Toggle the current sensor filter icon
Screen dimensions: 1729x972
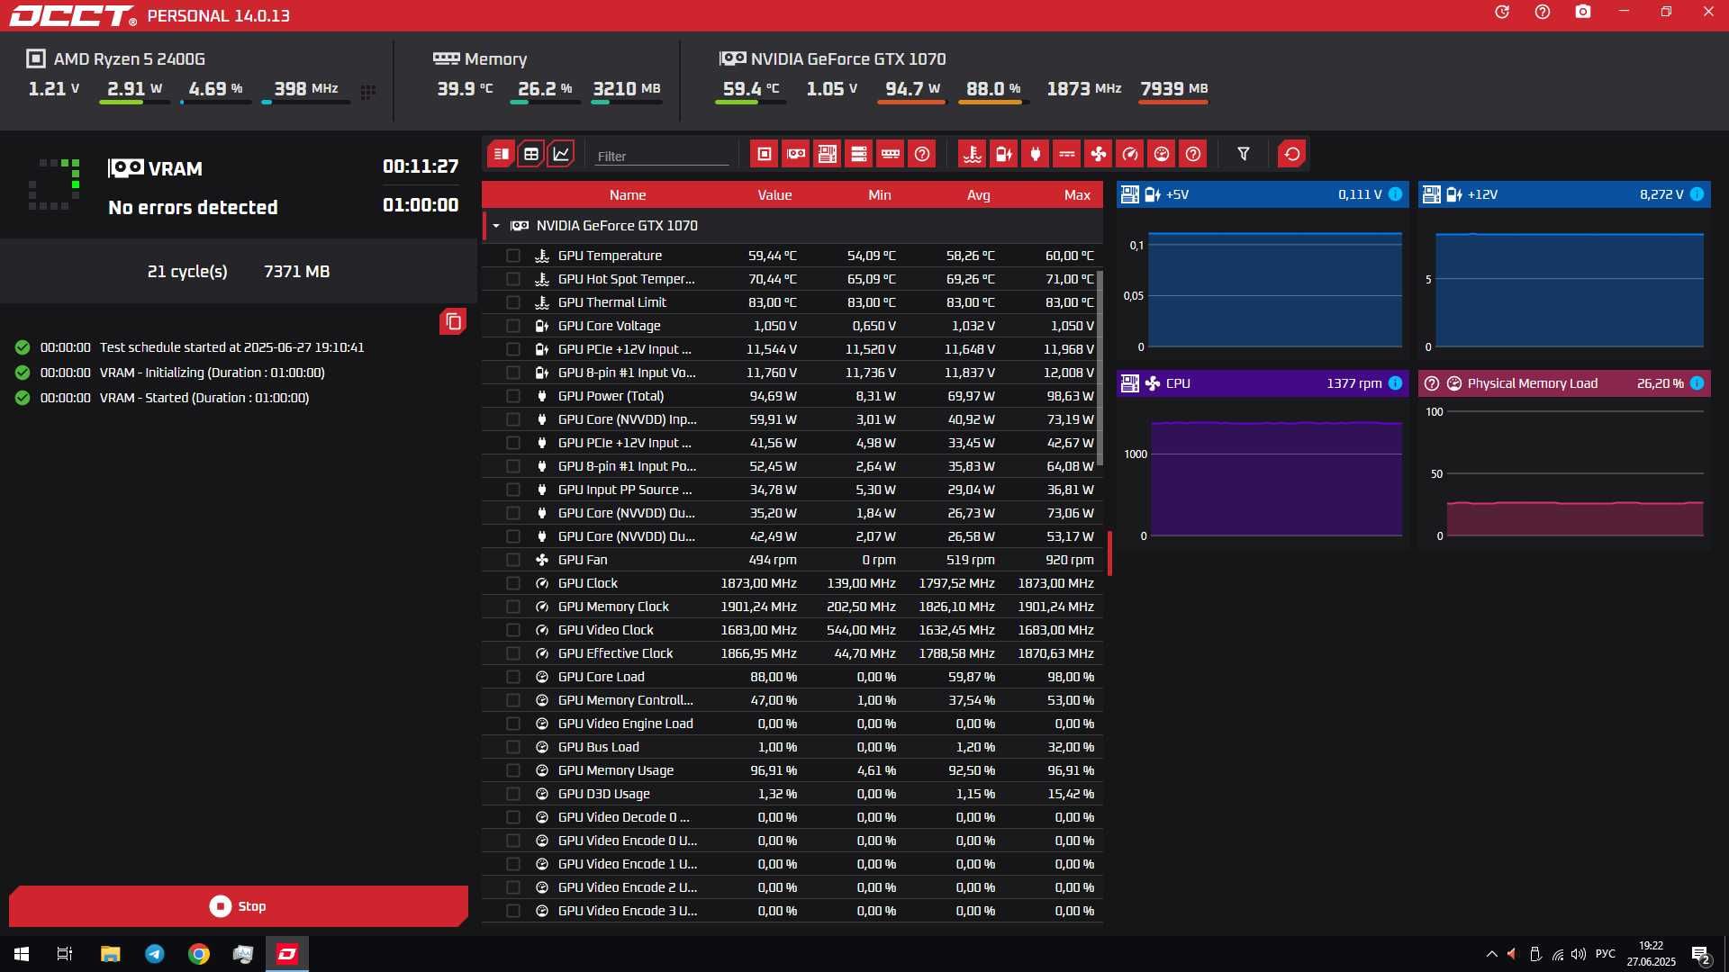click(1067, 154)
